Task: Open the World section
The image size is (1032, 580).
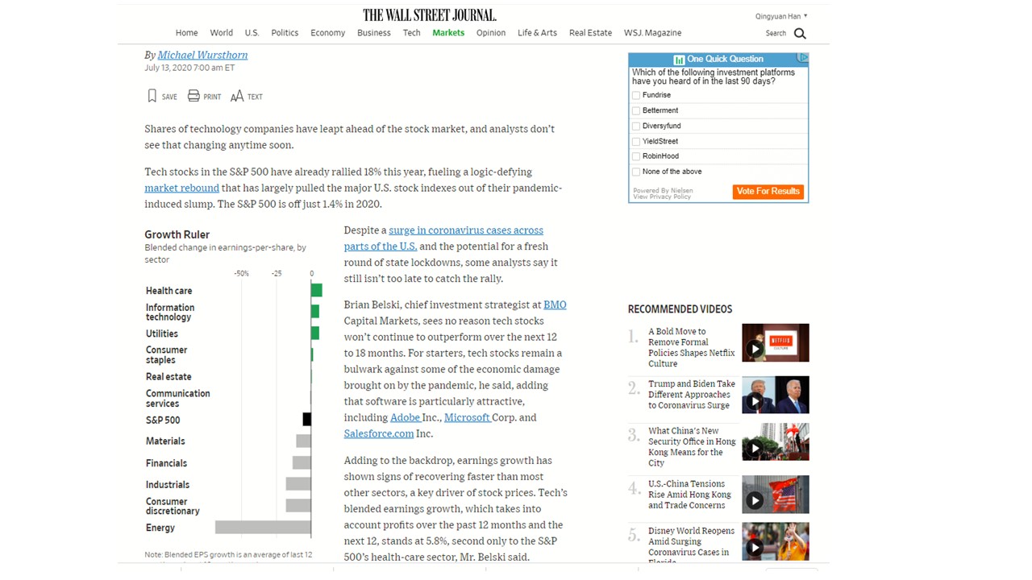Action: (221, 33)
